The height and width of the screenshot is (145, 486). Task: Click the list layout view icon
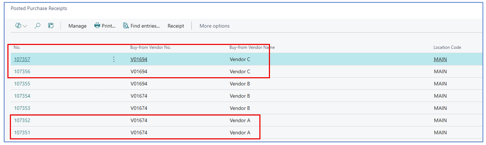(x=51, y=26)
